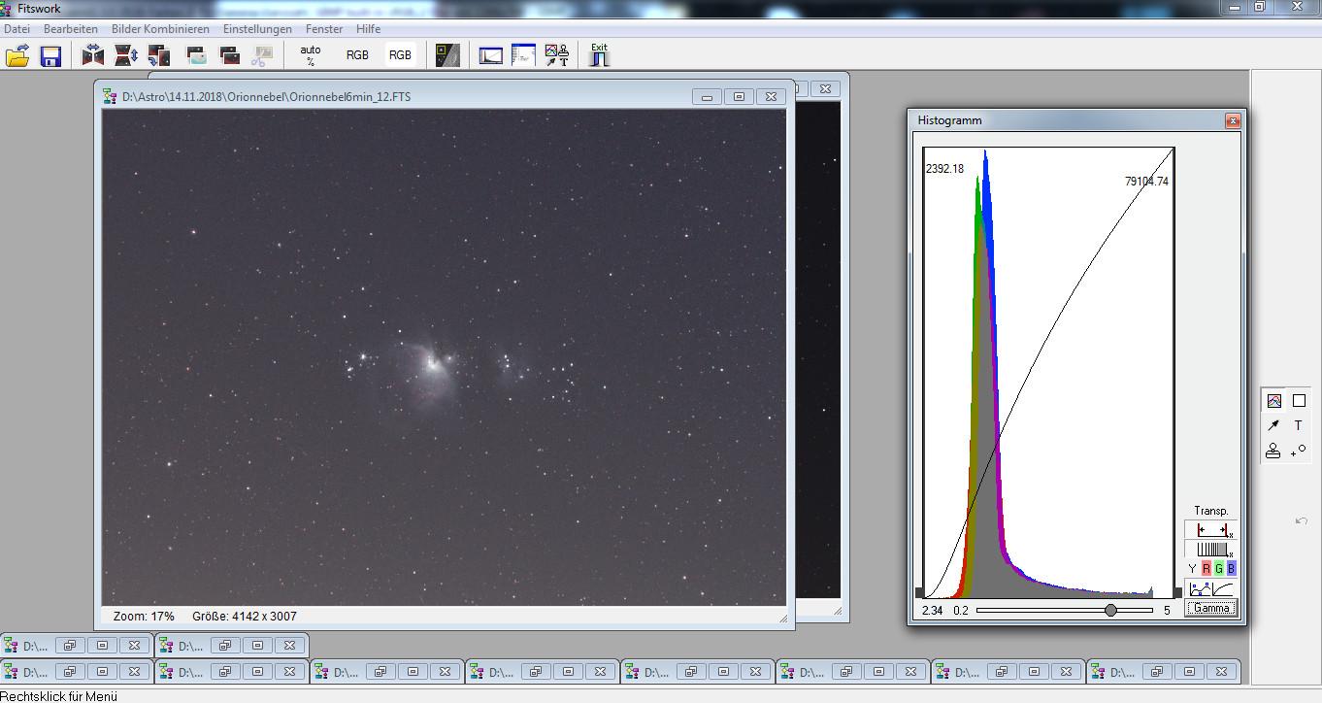Click the Transp. label in Histogramm
1322x703 pixels.
[x=1210, y=511]
